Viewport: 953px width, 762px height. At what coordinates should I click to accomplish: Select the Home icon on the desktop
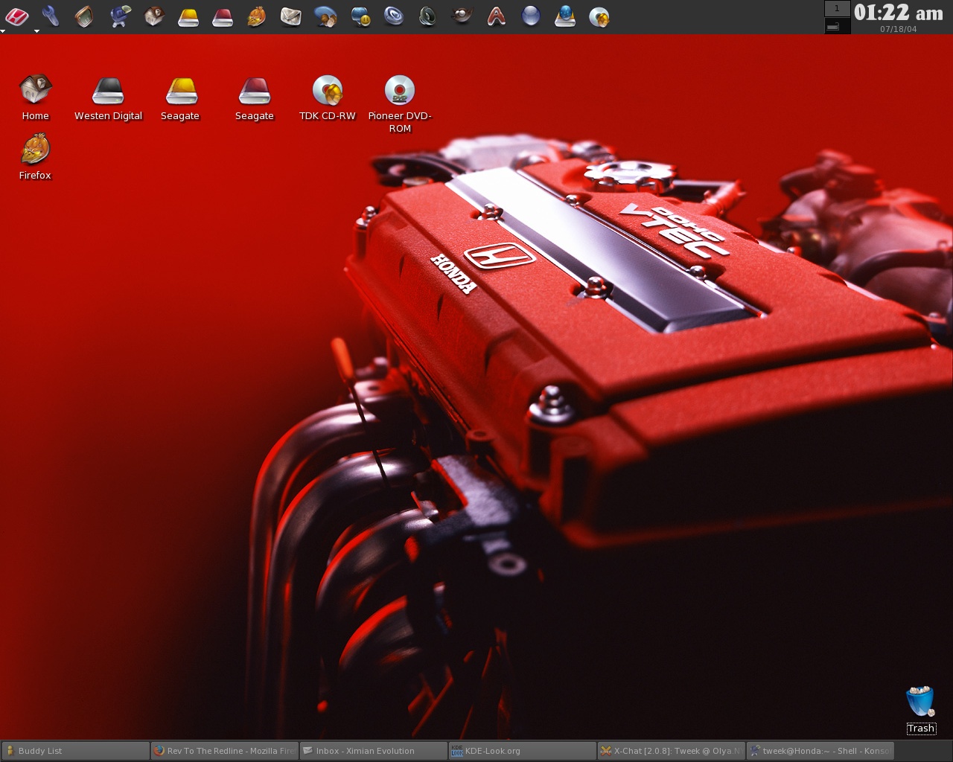pyautogui.click(x=35, y=97)
